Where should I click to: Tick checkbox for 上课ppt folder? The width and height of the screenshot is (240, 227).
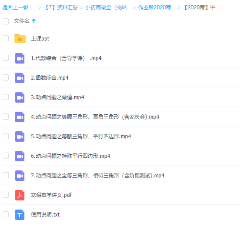(x=6, y=39)
